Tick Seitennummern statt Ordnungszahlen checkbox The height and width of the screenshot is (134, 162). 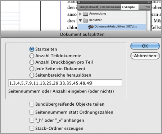tap(32, 112)
